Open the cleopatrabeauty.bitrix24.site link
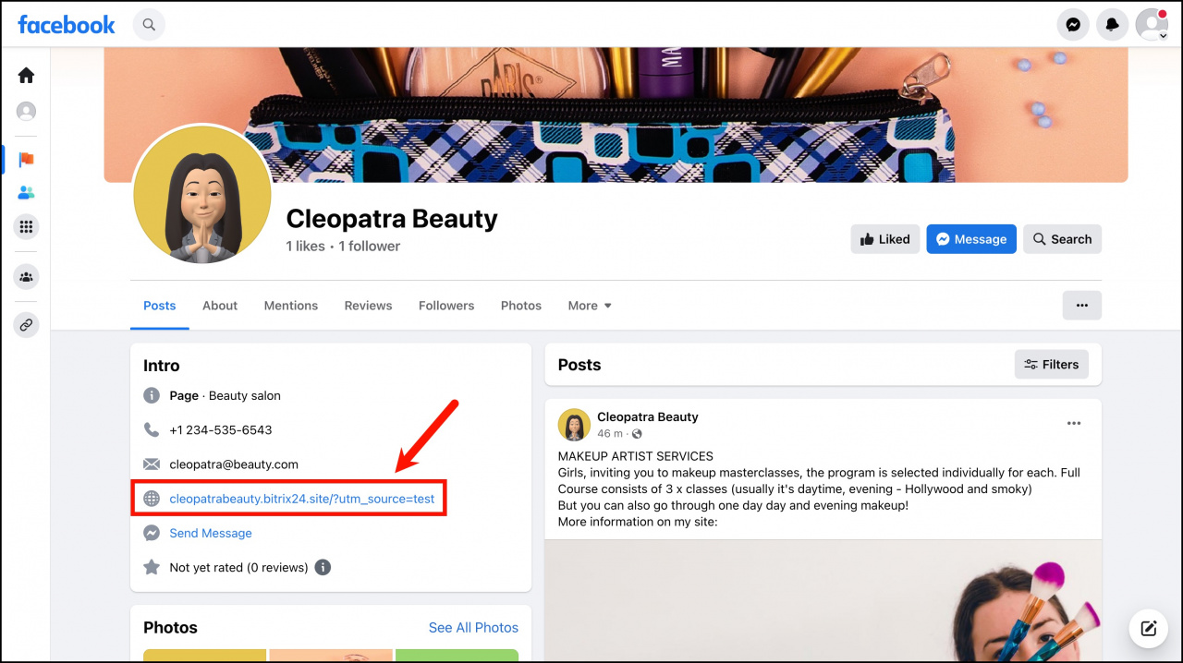The image size is (1183, 663). [x=302, y=499]
